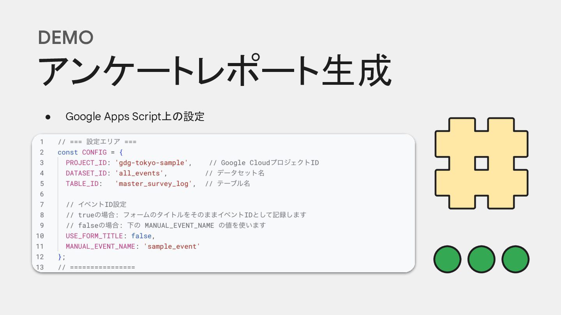Click the string 'all_events'
Screen dimensions: 561x315
(140, 173)
